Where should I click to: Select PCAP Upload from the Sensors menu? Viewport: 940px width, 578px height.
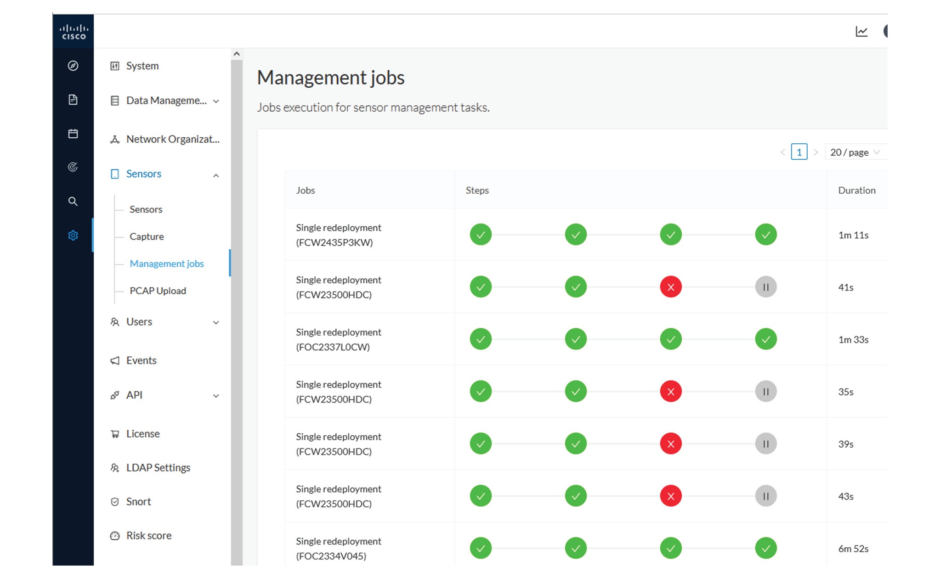[158, 291]
